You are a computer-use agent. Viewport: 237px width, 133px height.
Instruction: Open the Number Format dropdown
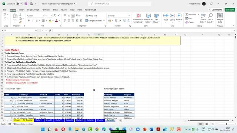click(x=129, y=16)
